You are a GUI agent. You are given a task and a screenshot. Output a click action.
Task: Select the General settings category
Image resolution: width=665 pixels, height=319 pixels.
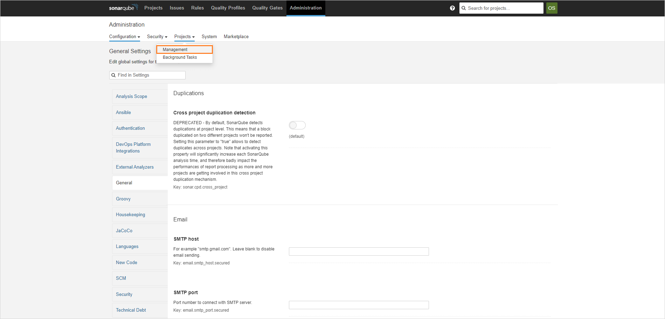point(124,183)
